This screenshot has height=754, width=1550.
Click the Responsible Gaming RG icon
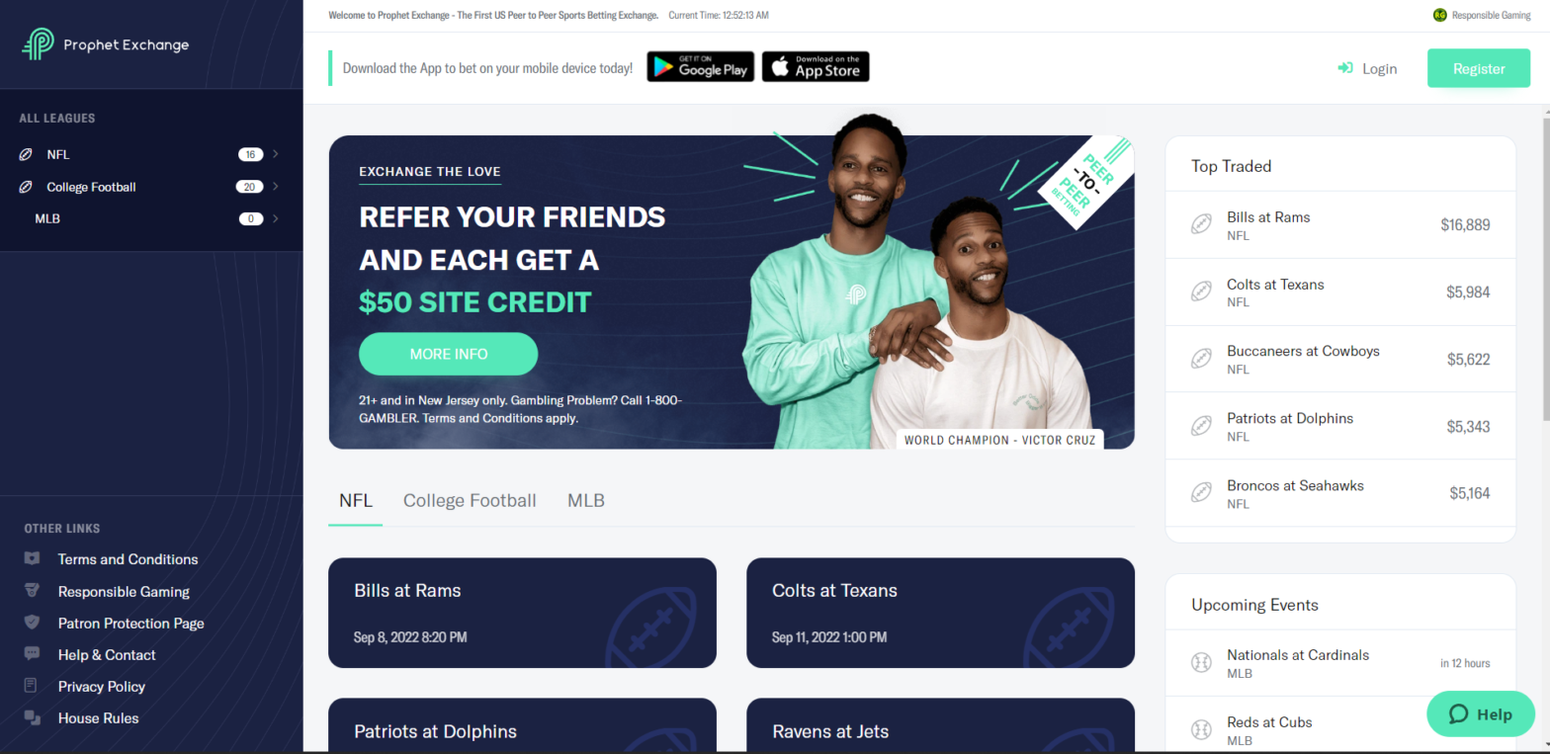(x=1439, y=15)
